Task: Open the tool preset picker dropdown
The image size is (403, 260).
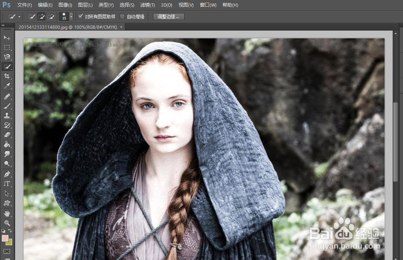Action: tap(19, 17)
